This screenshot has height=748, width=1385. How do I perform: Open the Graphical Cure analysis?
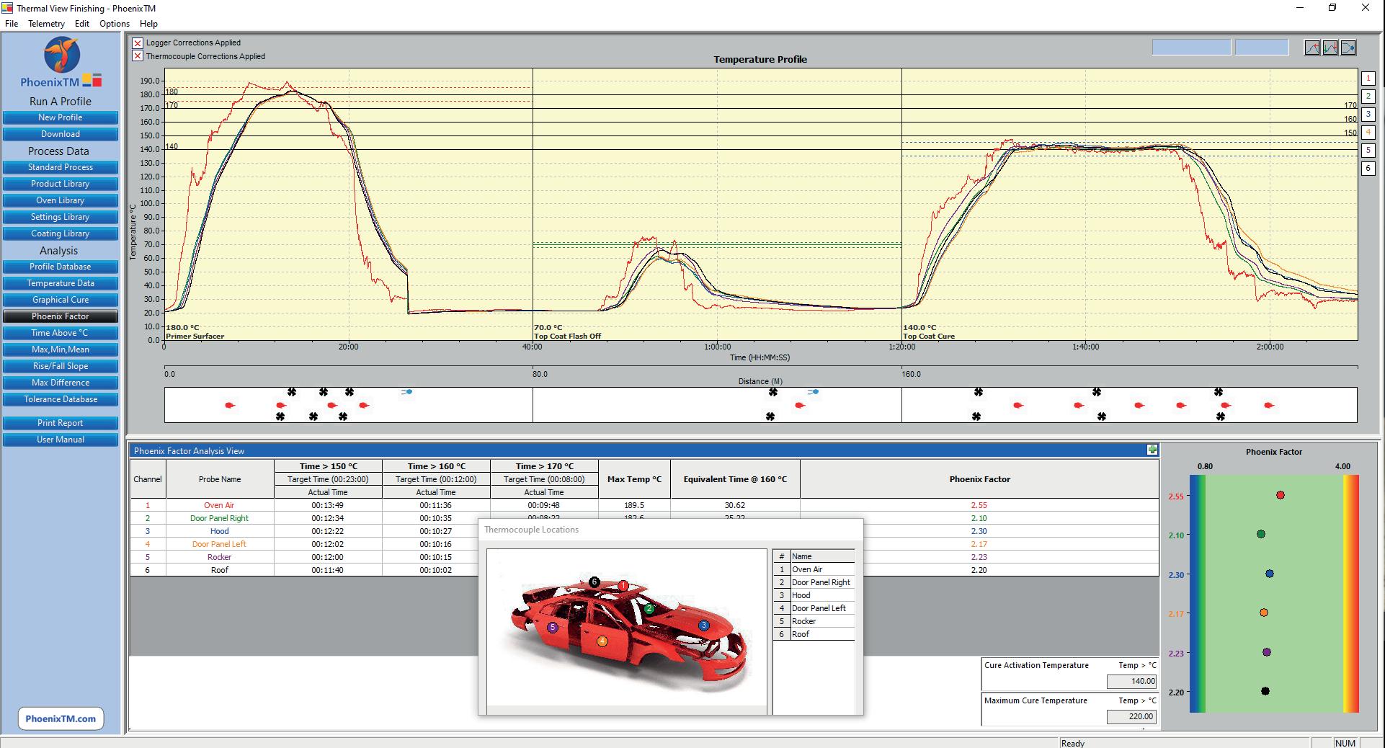(x=61, y=300)
